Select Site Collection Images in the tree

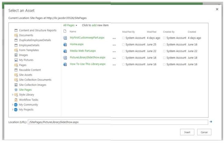pyautogui.click(x=33, y=85)
